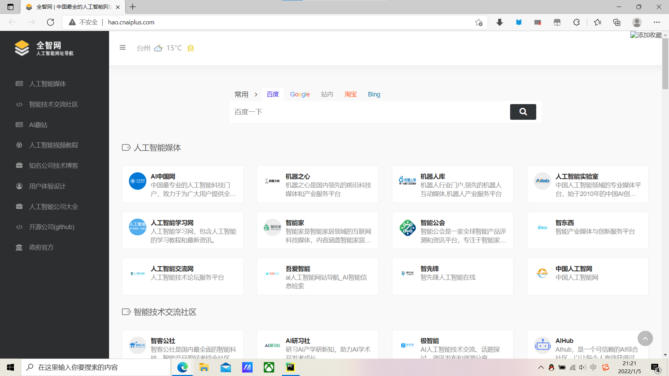Open the AI中国网 card

(x=183, y=184)
